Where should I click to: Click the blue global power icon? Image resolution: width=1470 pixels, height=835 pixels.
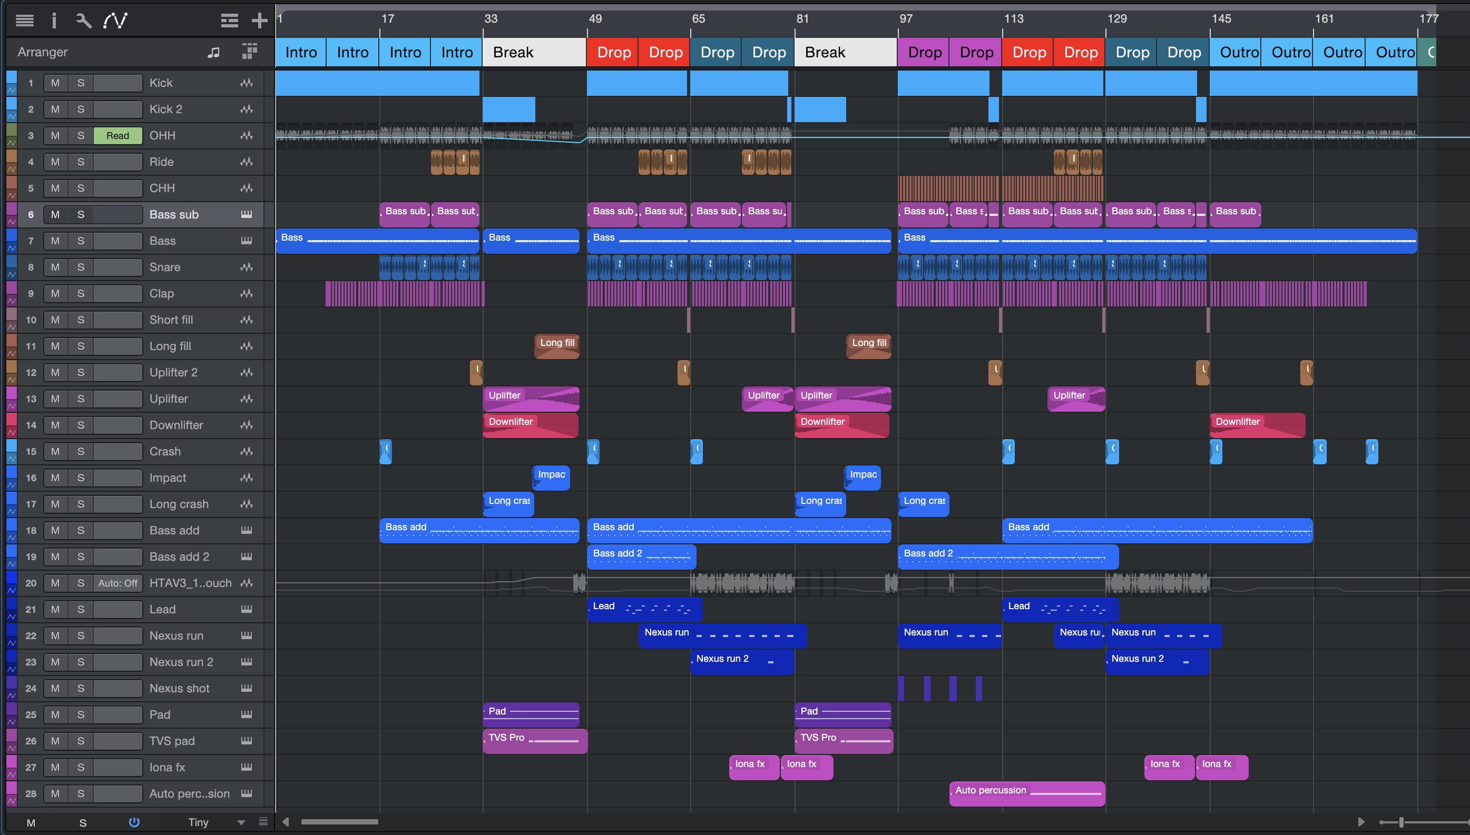point(134,822)
